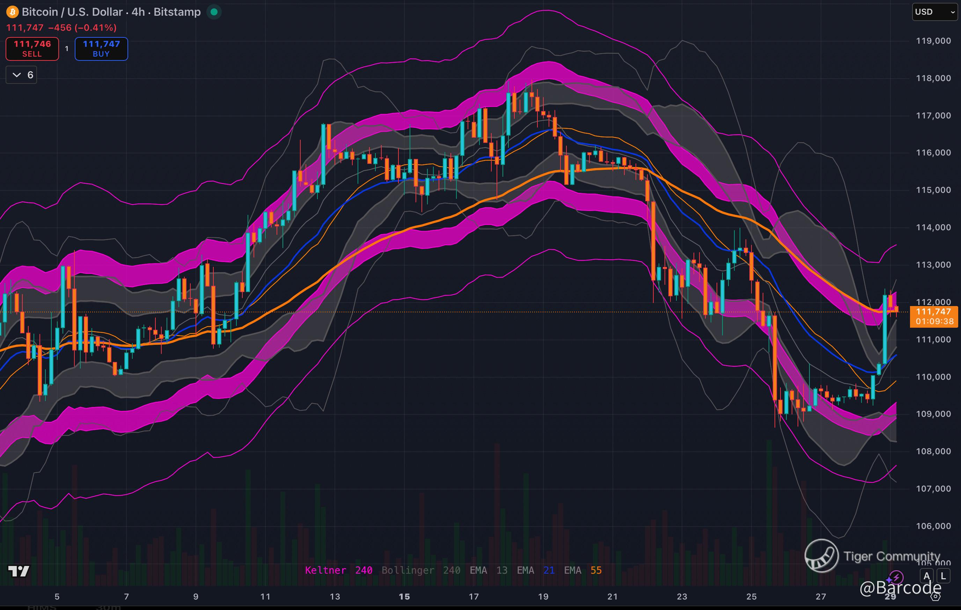Screen dimensions: 961x610
Task: Click the order quantity value 1
Action: click(67, 49)
